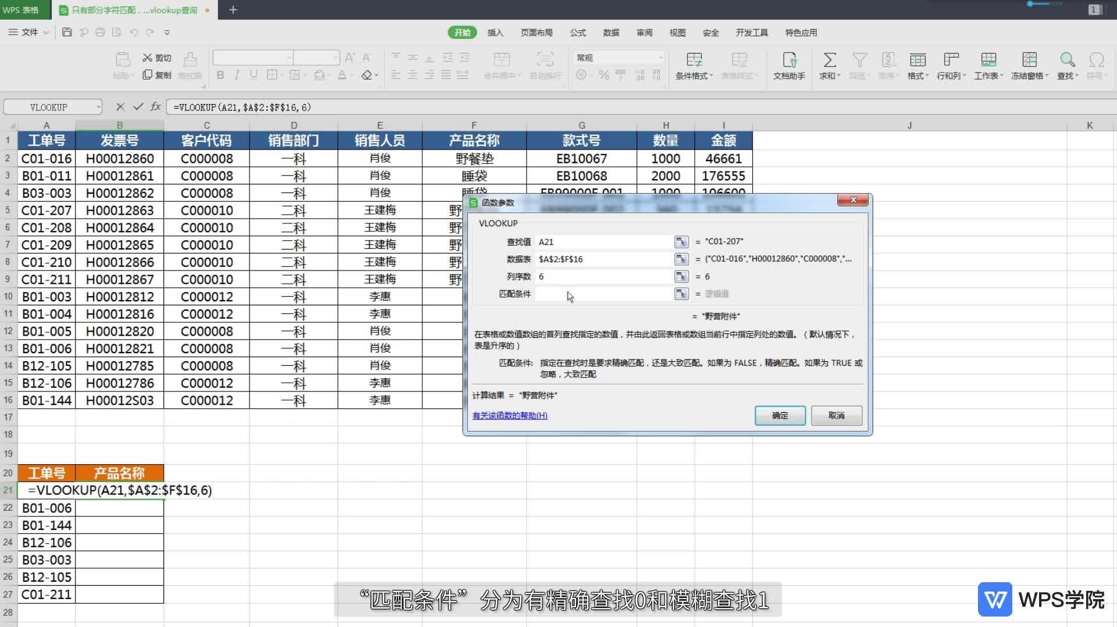Open the 文件 menu dropdown
This screenshot has height=627, width=1117.
(x=29, y=33)
